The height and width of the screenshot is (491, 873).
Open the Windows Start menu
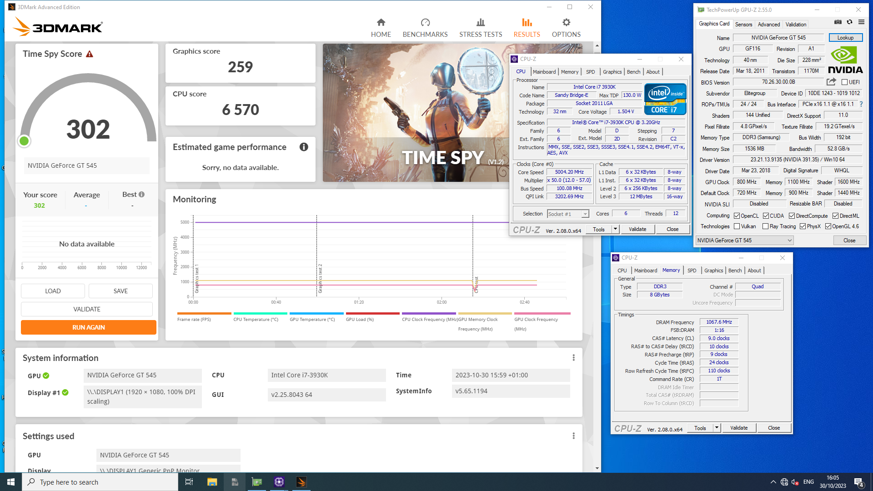pyautogui.click(x=11, y=482)
